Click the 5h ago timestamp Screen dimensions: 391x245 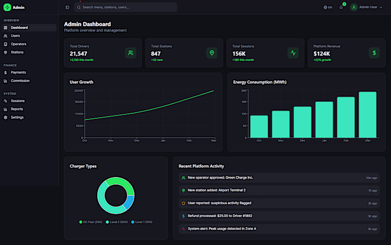(373, 229)
